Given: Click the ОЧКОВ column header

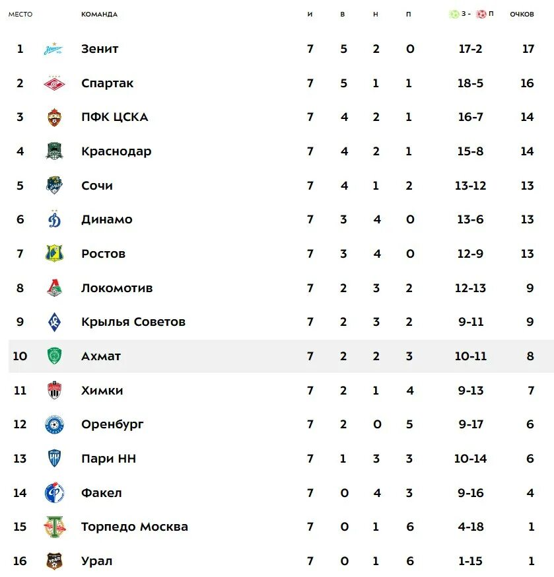Looking at the screenshot, I should coord(522,15).
